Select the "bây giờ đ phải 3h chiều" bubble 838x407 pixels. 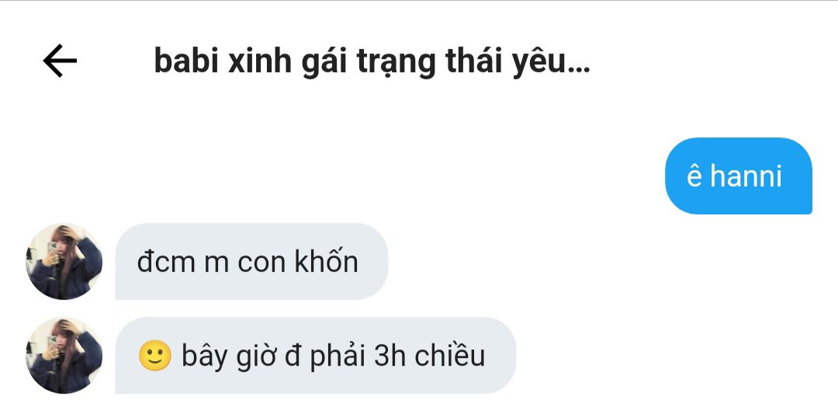coord(316,356)
